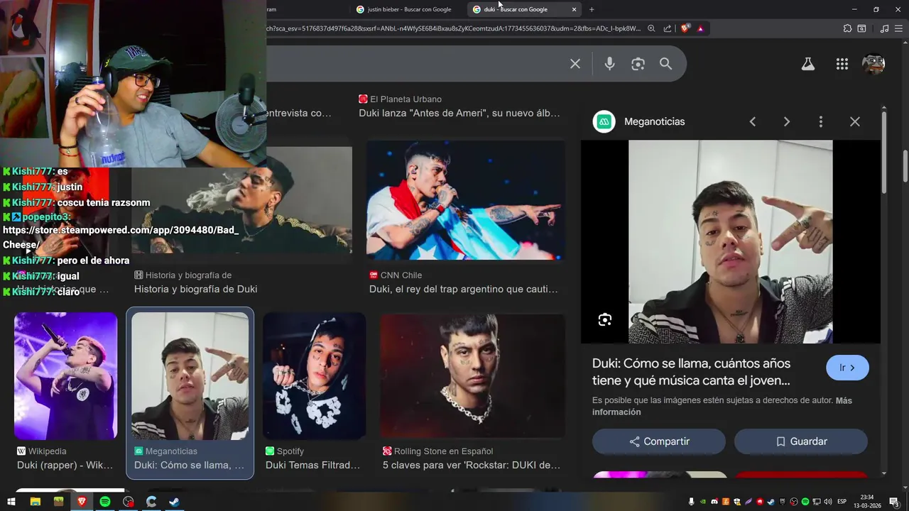Open the browser extensions puzzle icon

(847, 28)
